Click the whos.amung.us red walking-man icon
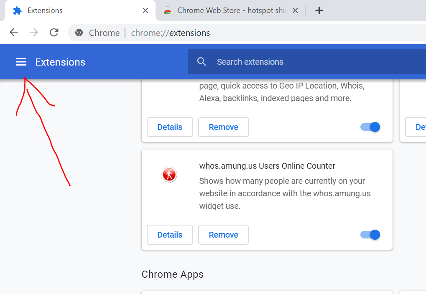Screen dimensions: 426x294 169,175
